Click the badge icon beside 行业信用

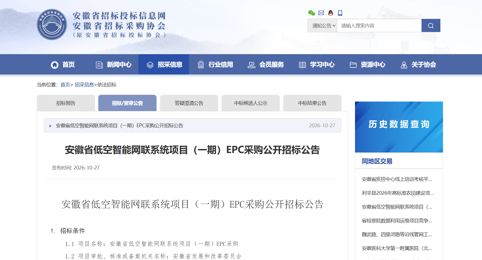click(201, 65)
